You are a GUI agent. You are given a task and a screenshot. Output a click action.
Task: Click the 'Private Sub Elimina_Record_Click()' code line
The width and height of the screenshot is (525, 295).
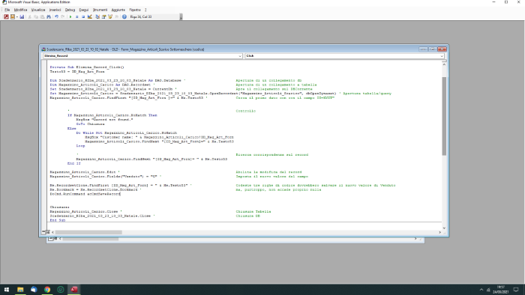(x=87, y=67)
